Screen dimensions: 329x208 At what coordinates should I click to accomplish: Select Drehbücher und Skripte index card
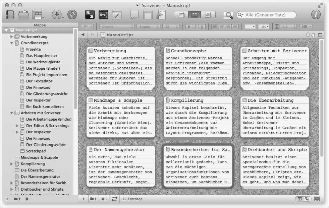(x=275, y=166)
